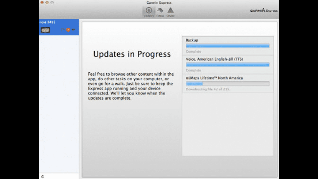Click 'Downloading file 42 of 215.' status
Viewport: 318px width, 179px height.
coord(208,89)
